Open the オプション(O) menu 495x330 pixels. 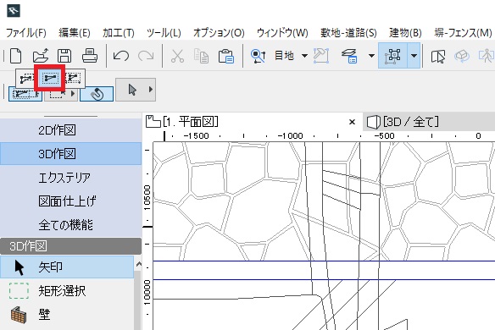[219, 33]
